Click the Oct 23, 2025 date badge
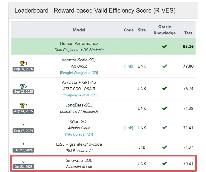Screen dimensions: 206x172 [x=23, y=166]
